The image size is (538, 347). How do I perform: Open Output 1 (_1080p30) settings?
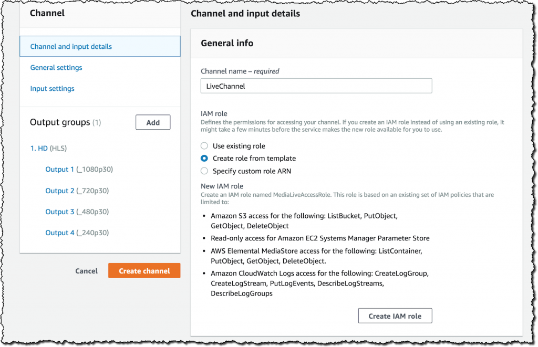[x=79, y=170]
